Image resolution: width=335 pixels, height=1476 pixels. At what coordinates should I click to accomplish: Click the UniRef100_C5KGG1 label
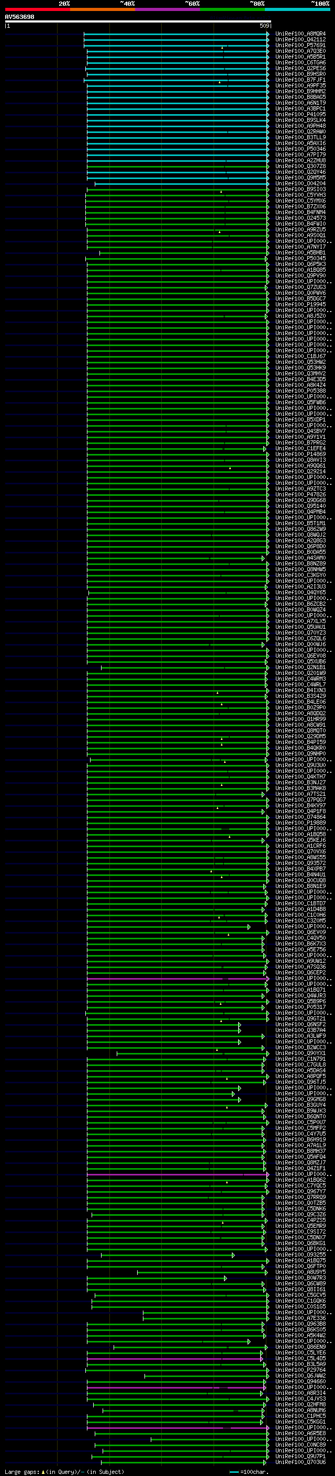click(300, 1422)
